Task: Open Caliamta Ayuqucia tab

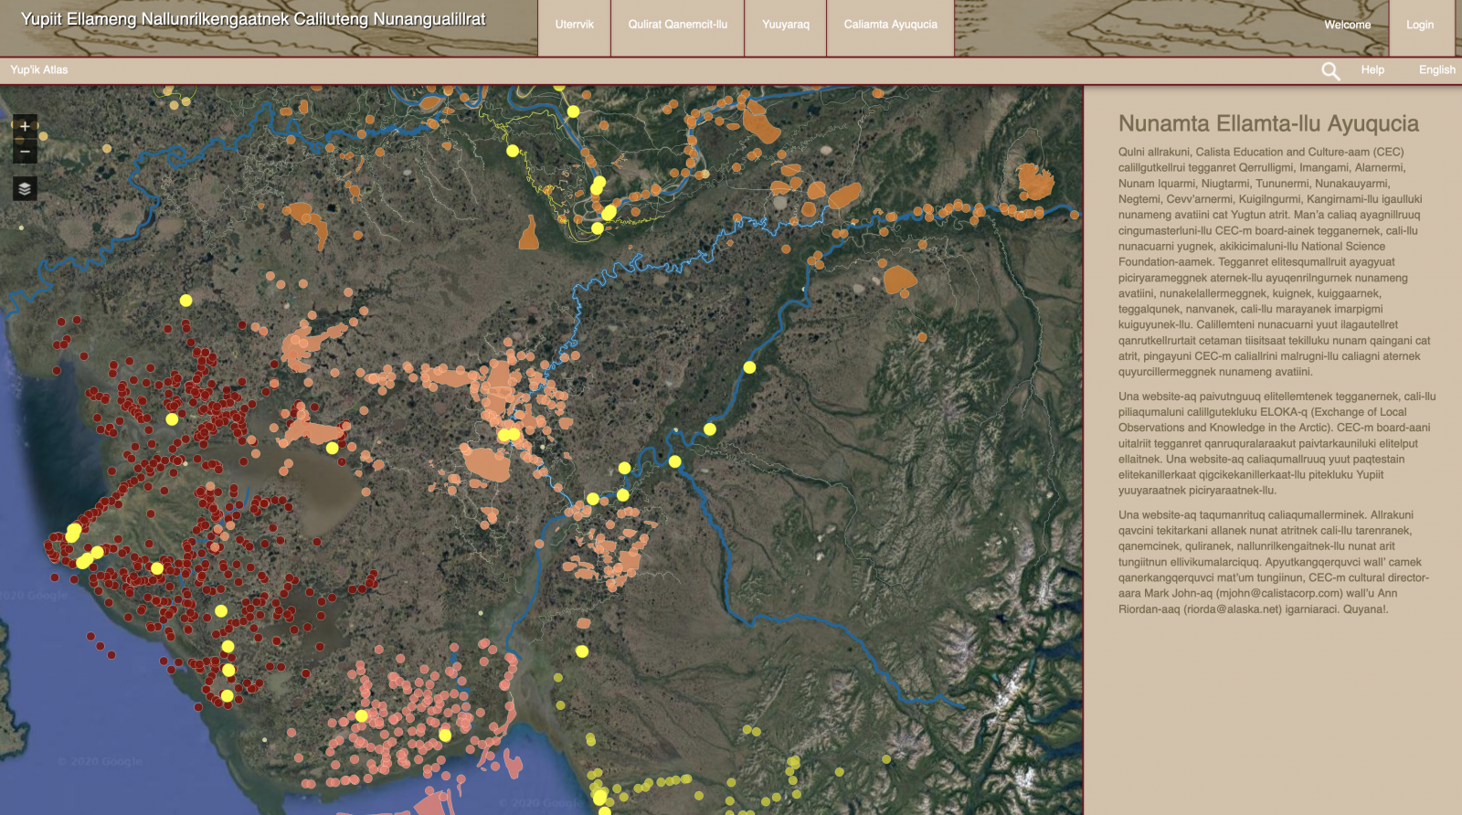Action: click(890, 26)
